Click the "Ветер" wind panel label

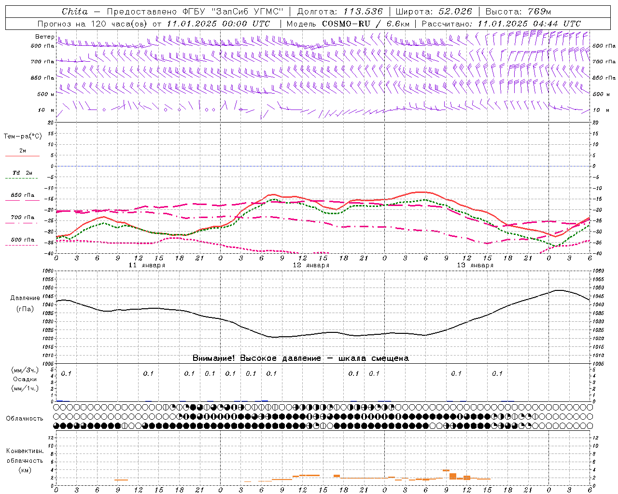(x=44, y=37)
